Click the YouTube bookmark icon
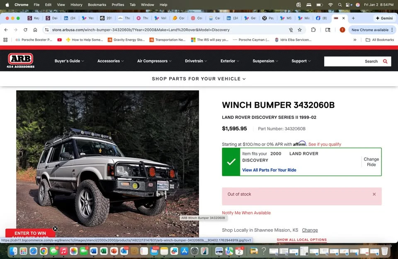This screenshot has height=259, width=398. [59, 40]
